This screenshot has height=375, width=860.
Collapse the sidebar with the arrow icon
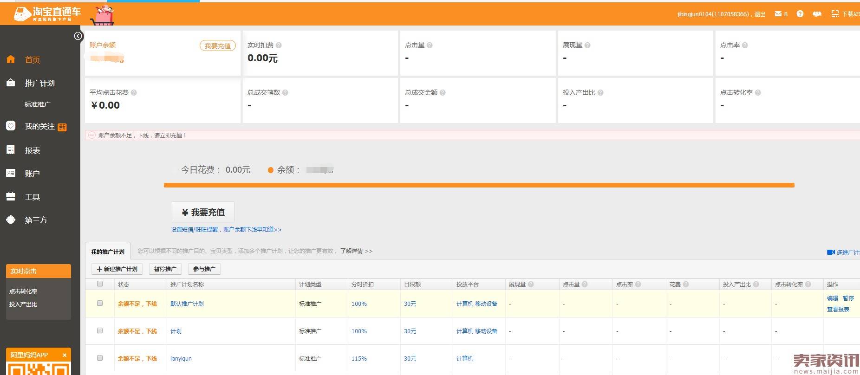click(x=78, y=36)
